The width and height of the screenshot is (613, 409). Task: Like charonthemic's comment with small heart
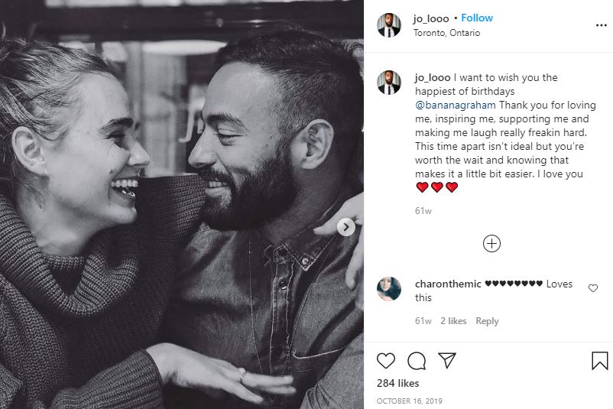593,288
